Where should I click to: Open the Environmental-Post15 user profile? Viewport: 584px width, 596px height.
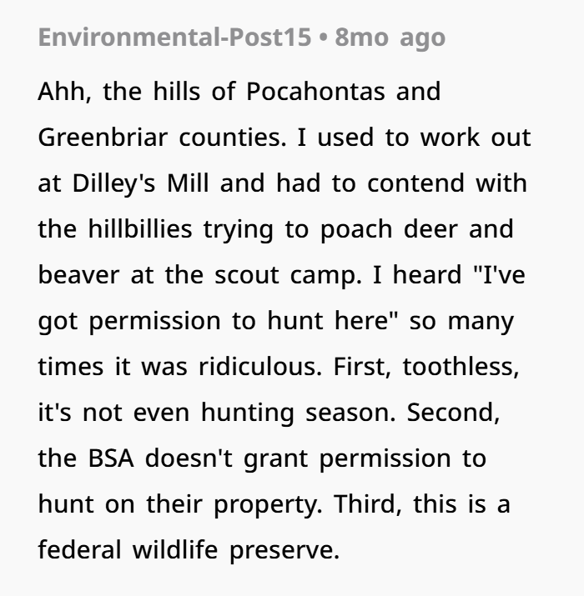pyautogui.click(x=174, y=38)
